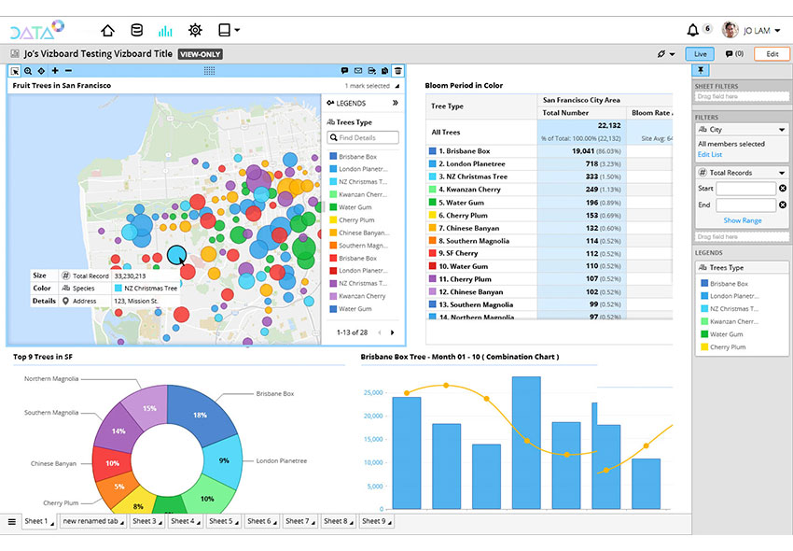The height and width of the screenshot is (551, 793).
Task: Click the Brisbane Box swatch in map legend
Action: coord(332,157)
